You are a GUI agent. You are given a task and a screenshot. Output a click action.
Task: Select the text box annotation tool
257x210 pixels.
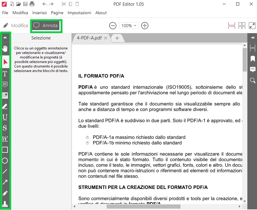5,96
